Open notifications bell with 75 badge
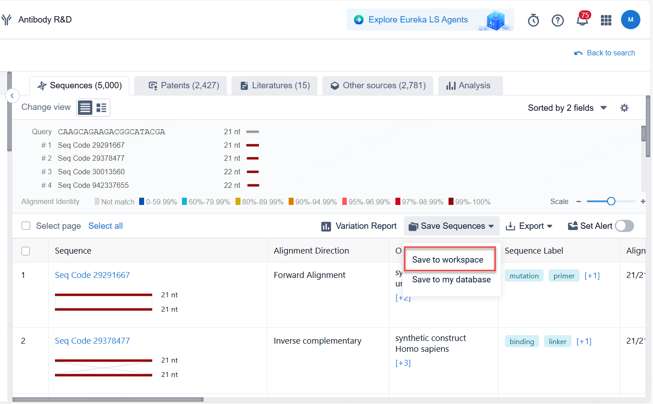The width and height of the screenshot is (653, 404). [582, 20]
